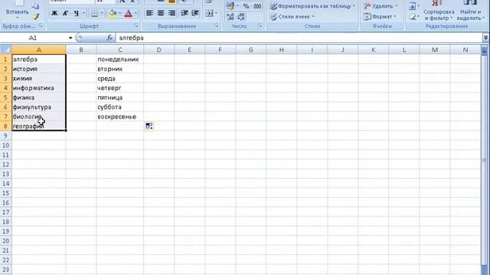The image size is (490, 275).
Task: Decrease cell indent
Action: click(185, 13)
